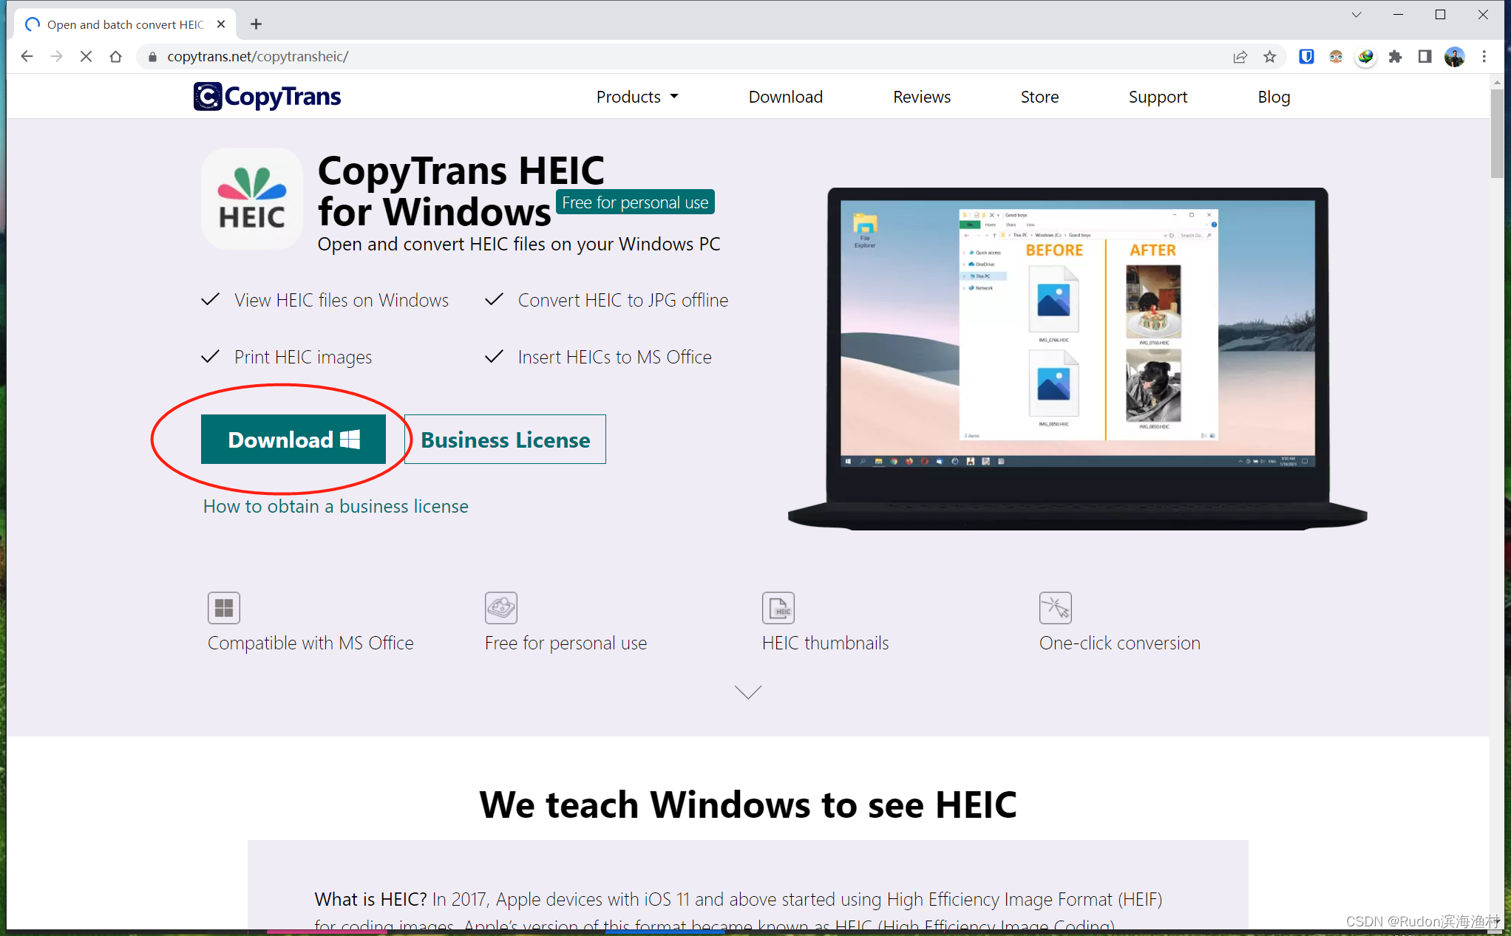Open the Extensions puzzle icon

pyautogui.click(x=1395, y=57)
